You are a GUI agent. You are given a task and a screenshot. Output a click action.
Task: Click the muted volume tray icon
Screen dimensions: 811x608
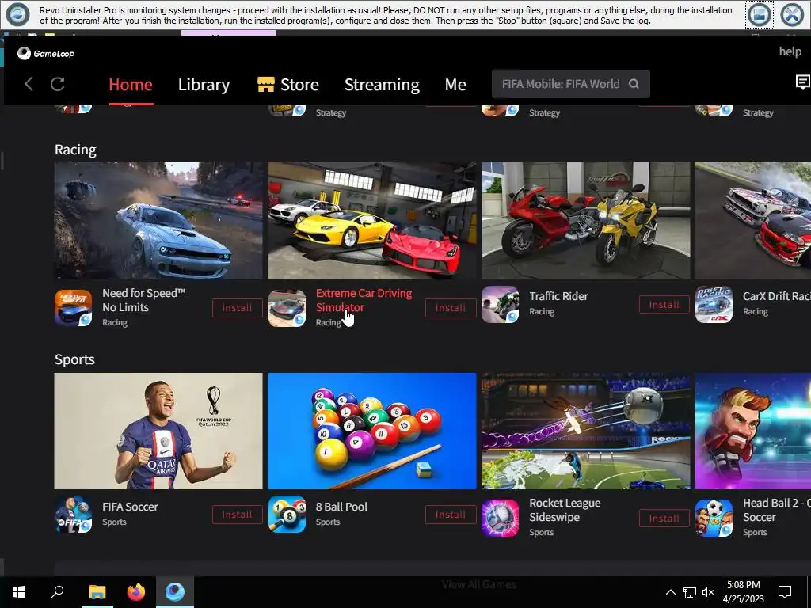708,592
